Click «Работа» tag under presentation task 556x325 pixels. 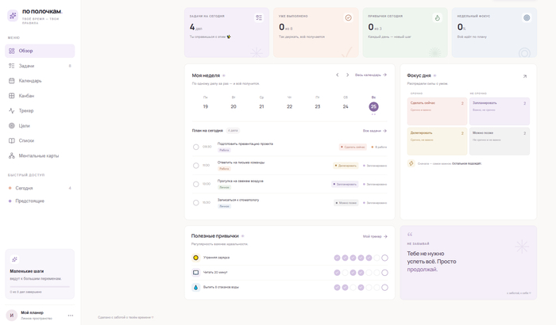point(224,150)
